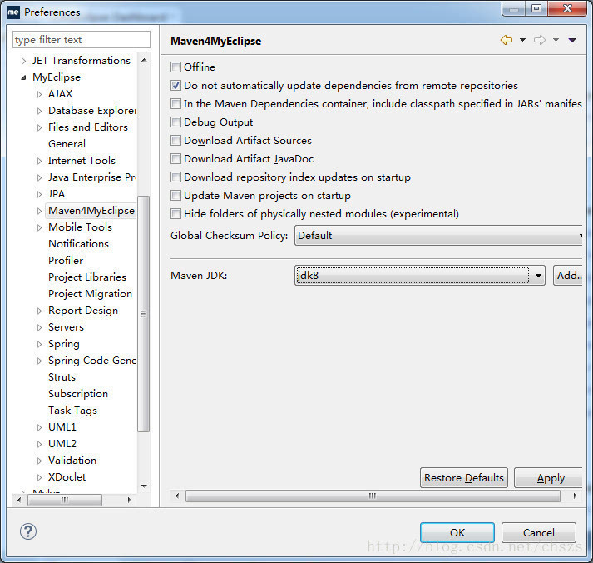
Task: Open the forward history dropdown arrow
Action: pyautogui.click(x=556, y=40)
